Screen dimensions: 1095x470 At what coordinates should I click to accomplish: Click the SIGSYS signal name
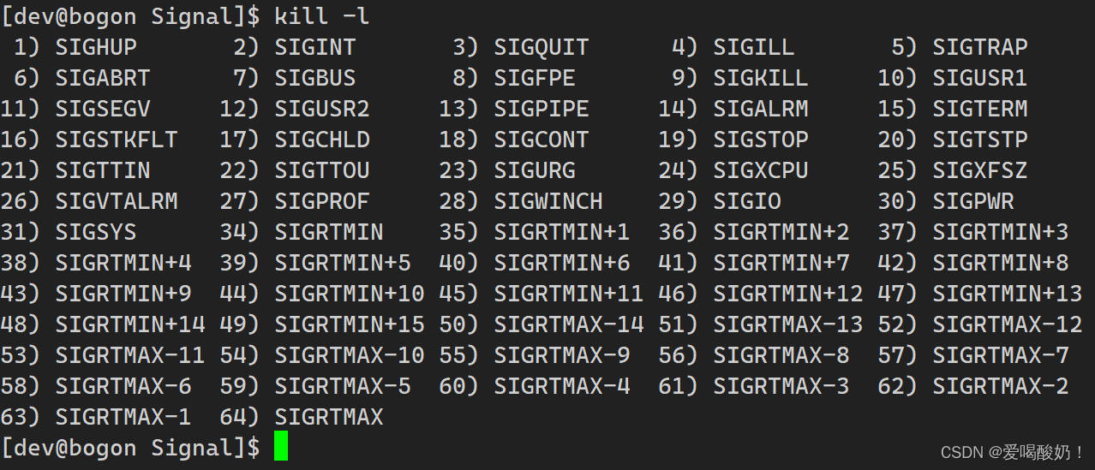pyautogui.click(x=96, y=232)
